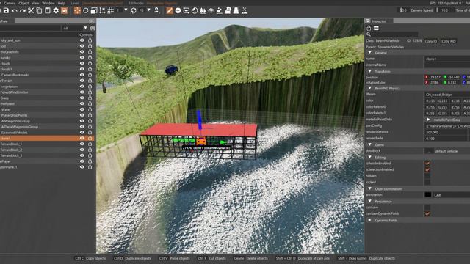Click the Paste clipboard icon

[x=47, y=10]
